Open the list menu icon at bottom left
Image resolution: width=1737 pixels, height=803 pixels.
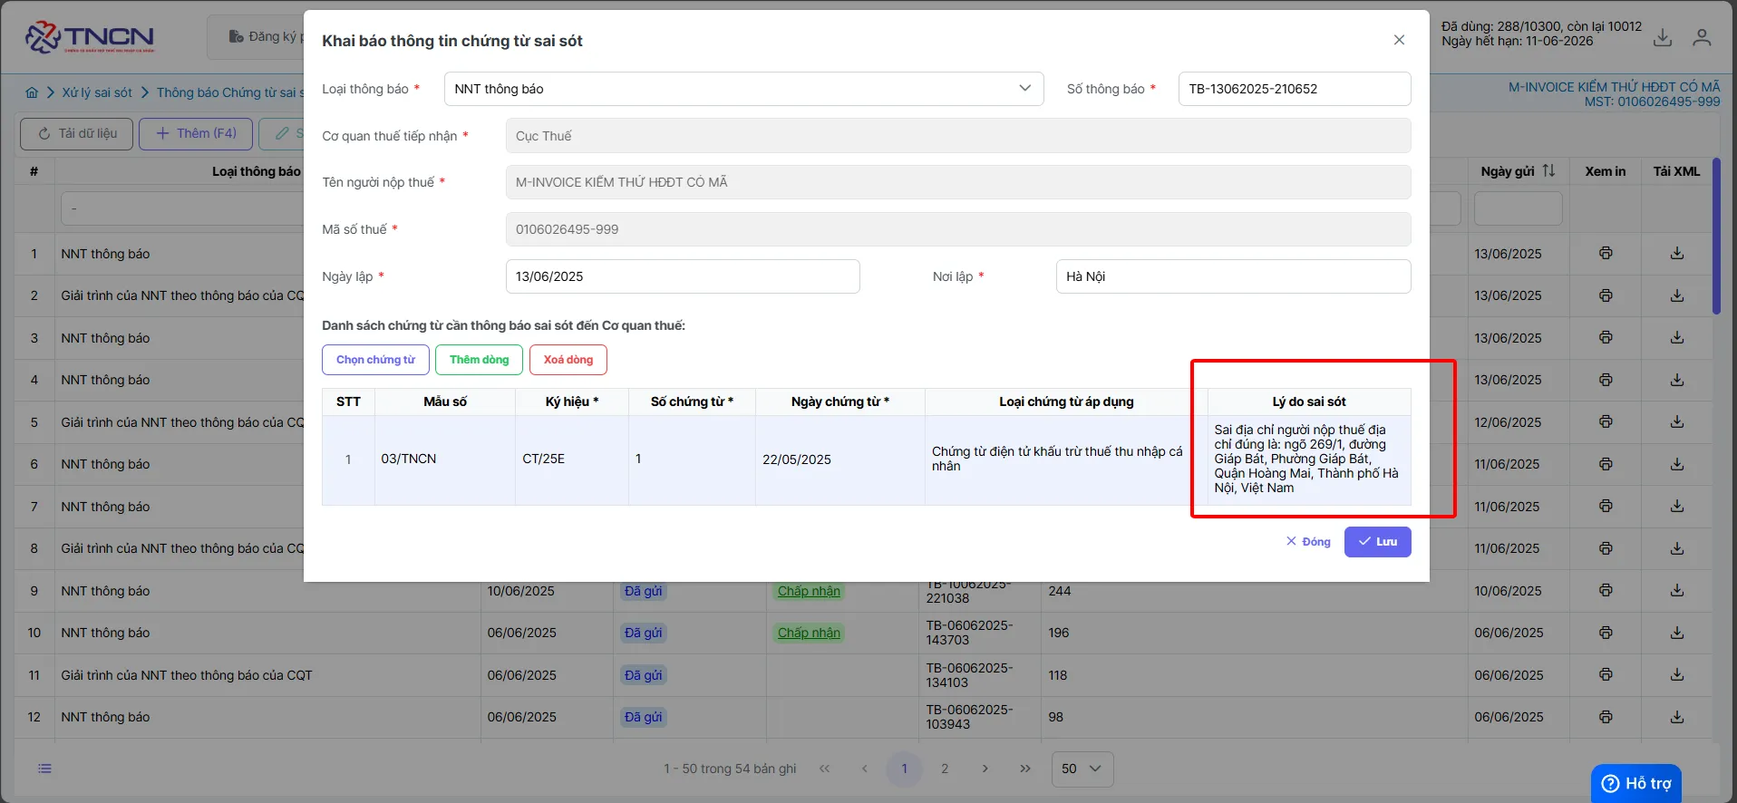[x=44, y=769]
